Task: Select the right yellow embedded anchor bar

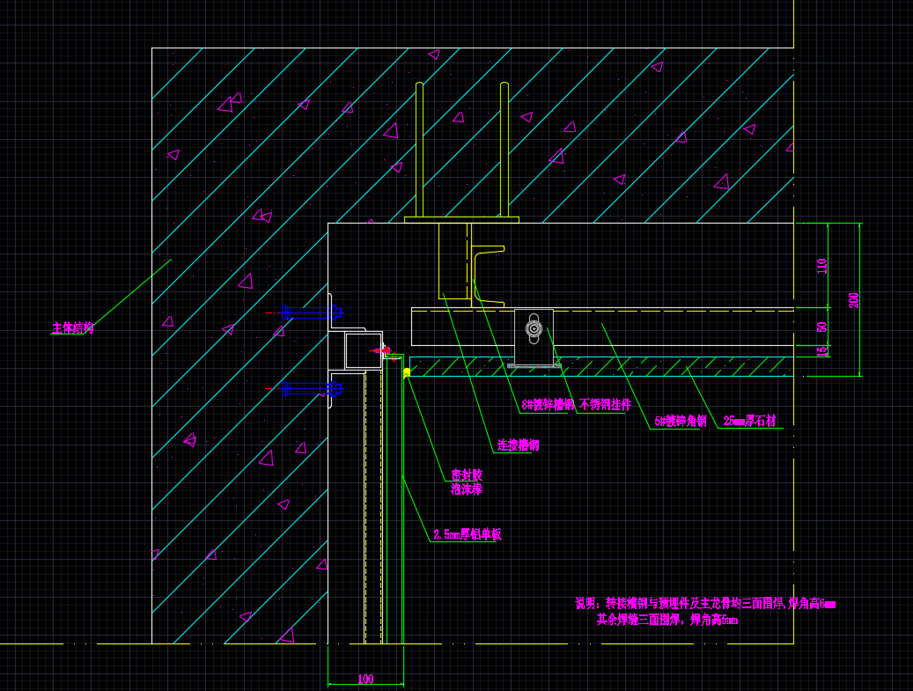Action: (x=504, y=150)
